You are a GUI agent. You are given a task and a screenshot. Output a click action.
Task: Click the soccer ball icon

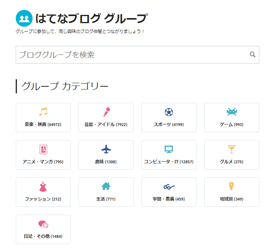[169, 112]
